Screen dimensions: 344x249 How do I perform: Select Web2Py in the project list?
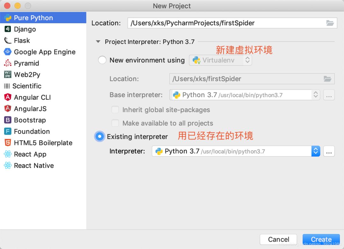click(43, 75)
